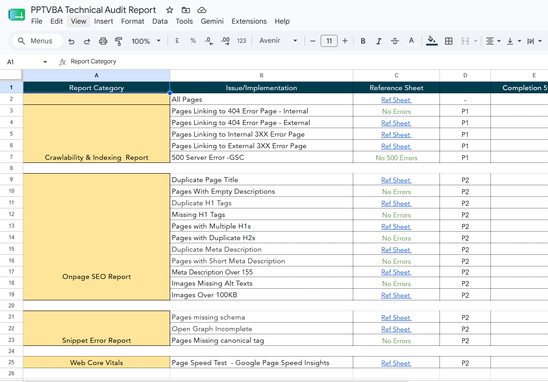Click the select-all corner box

point(11,75)
